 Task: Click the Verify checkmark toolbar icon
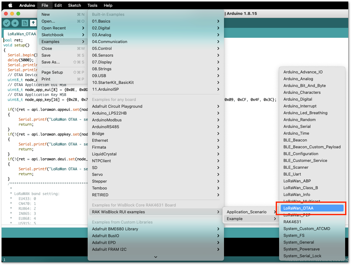[7, 23]
